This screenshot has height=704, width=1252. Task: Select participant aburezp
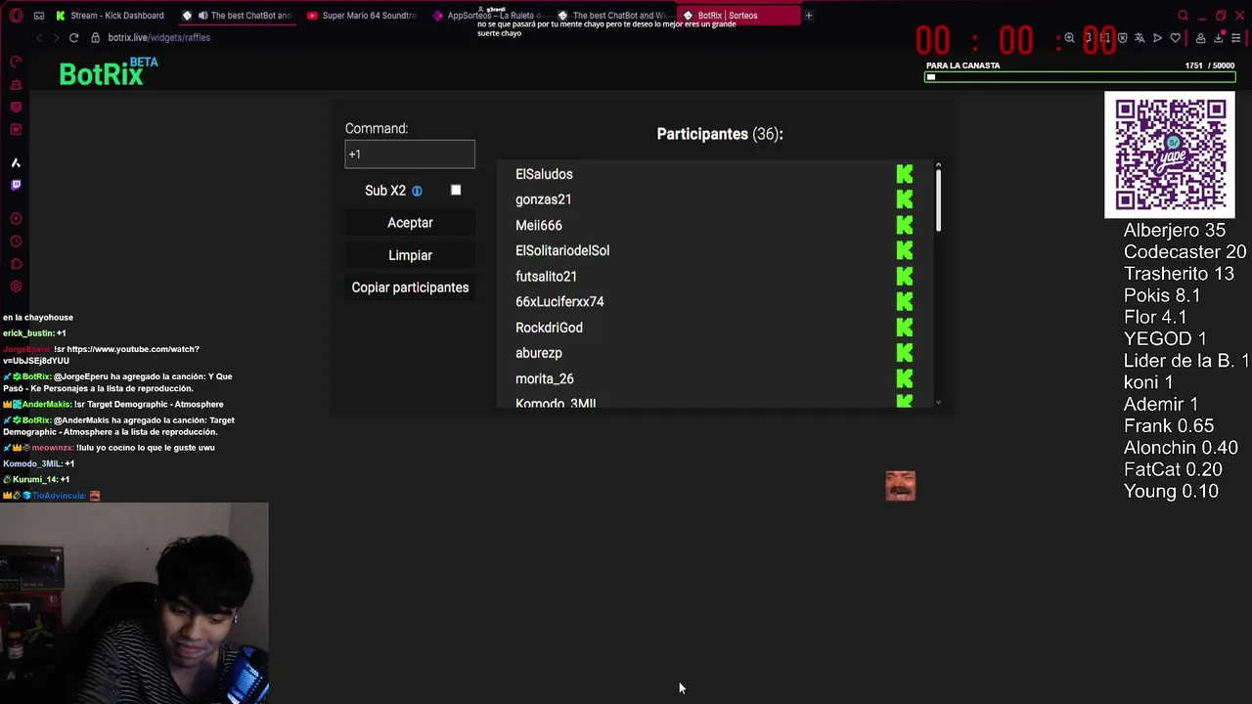pyautogui.click(x=539, y=353)
